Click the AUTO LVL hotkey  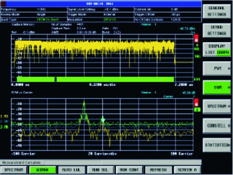tap(71, 170)
